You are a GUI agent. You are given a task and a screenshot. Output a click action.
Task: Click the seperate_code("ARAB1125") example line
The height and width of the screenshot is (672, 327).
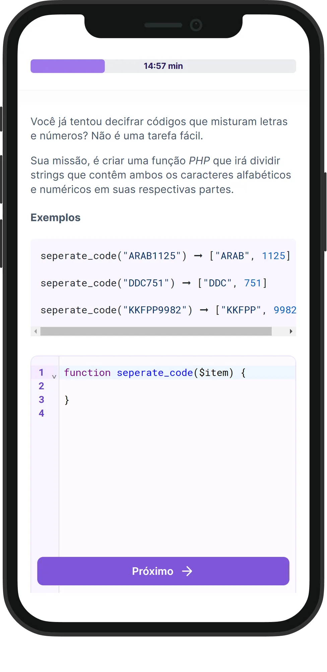click(x=166, y=256)
